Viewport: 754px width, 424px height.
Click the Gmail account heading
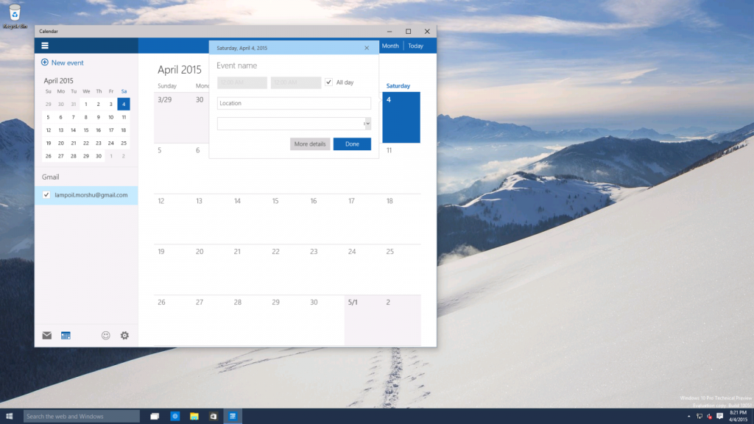[x=51, y=177]
